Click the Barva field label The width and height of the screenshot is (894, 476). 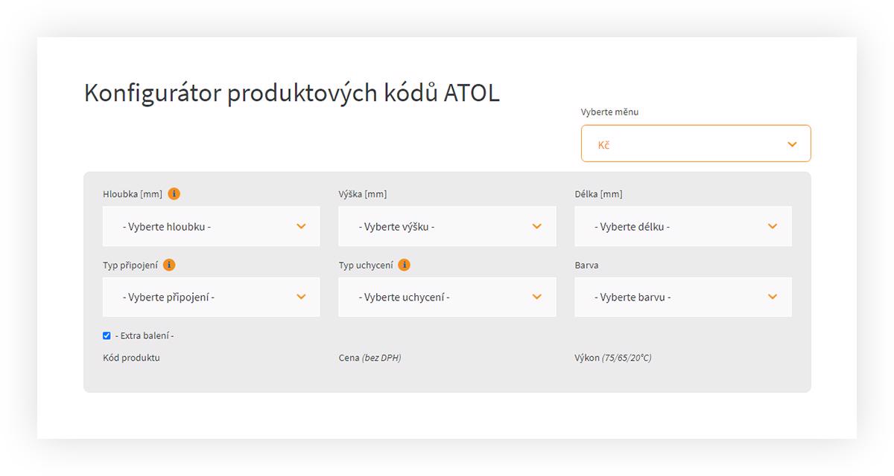[x=586, y=265]
